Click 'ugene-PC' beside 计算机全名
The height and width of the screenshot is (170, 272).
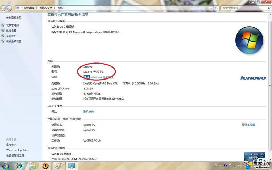tap(89, 130)
